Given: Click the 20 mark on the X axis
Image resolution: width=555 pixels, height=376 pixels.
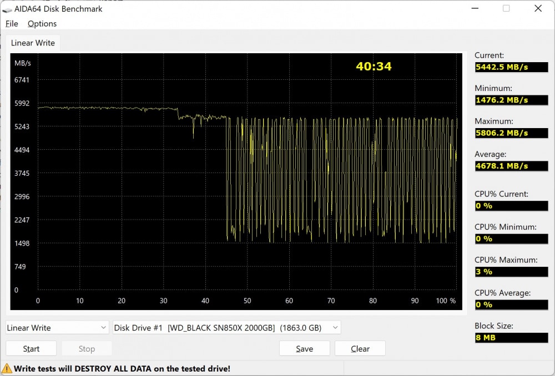Looking at the screenshot, I should (122, 301).
